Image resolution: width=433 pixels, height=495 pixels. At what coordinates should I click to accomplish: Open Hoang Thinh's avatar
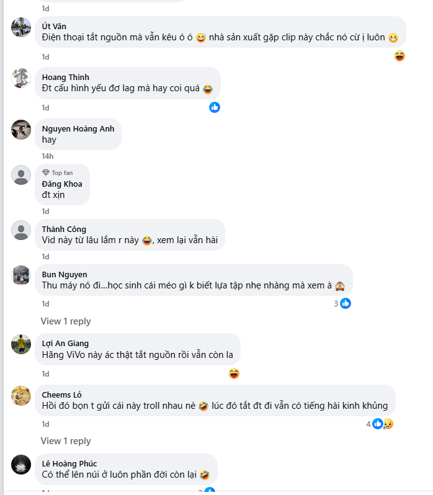click(21, 78)
